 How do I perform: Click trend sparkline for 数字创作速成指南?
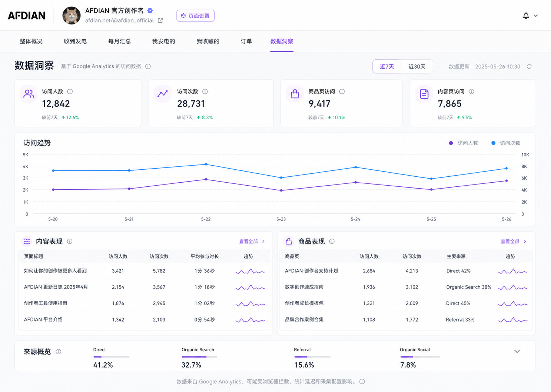[513, 288]
